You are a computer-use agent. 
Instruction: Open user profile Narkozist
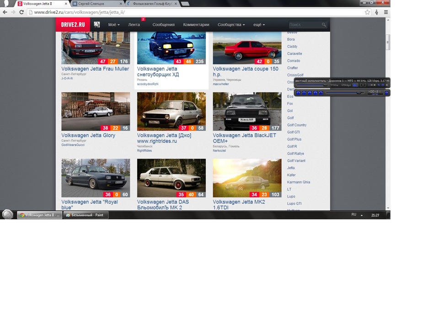[x=219, y=150]
